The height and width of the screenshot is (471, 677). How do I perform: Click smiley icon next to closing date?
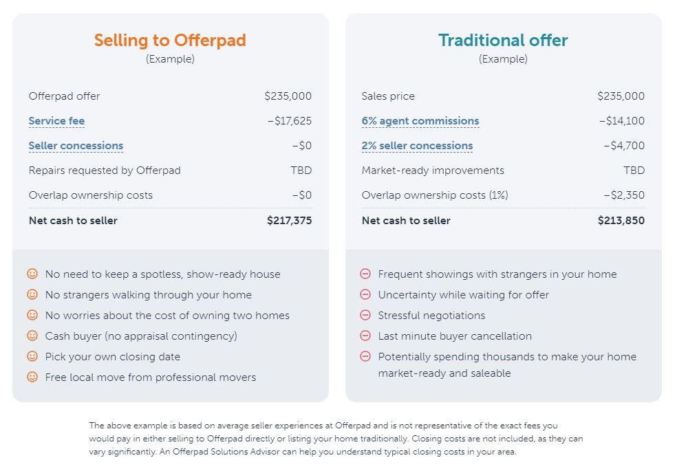point(32,356)
